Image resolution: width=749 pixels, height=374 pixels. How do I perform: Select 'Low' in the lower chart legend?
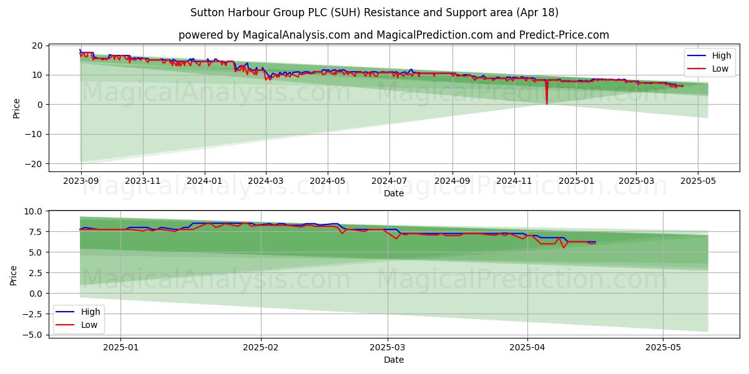coord(76,325)
